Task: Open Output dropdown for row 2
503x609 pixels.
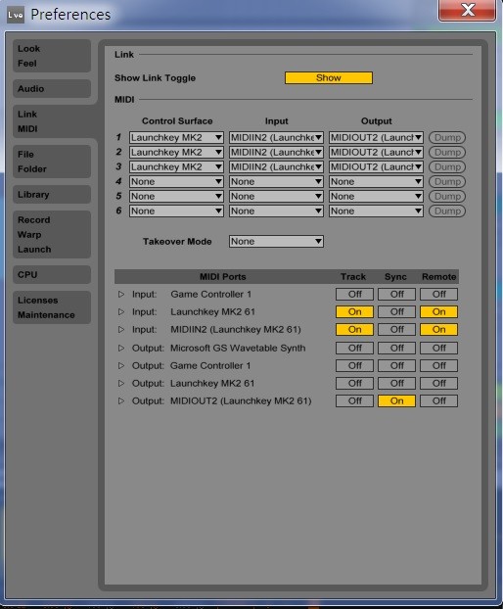Action: click(x=376, y=153)
